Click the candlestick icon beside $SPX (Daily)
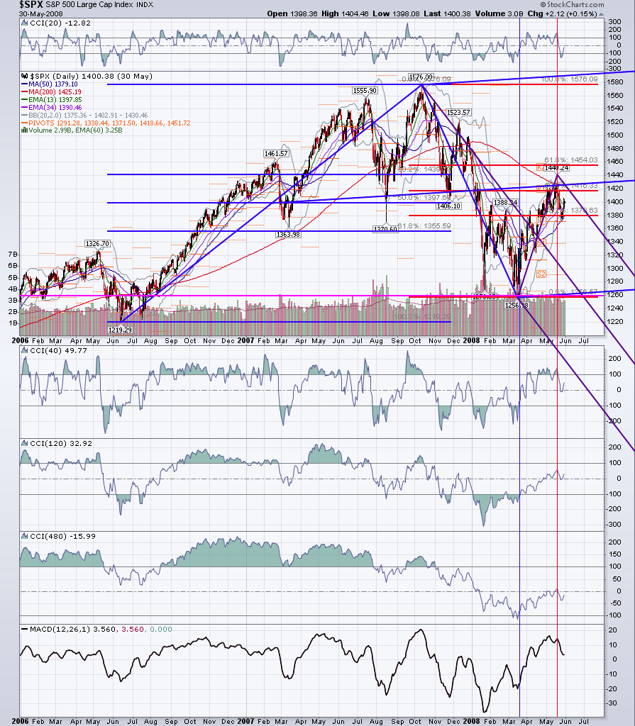The height and width of the screenshot is (726, 635). [25, 77]
